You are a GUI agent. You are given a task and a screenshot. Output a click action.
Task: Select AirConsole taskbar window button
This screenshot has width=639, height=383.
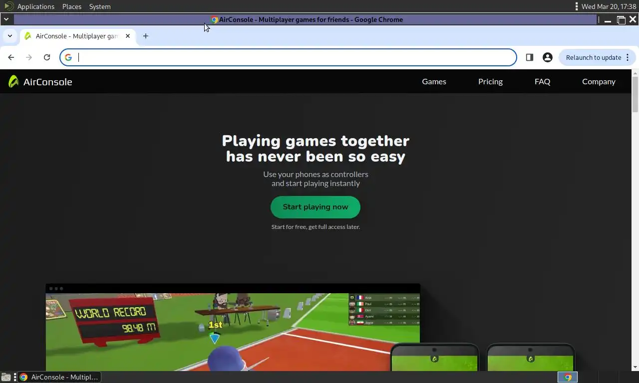(59, 377)
